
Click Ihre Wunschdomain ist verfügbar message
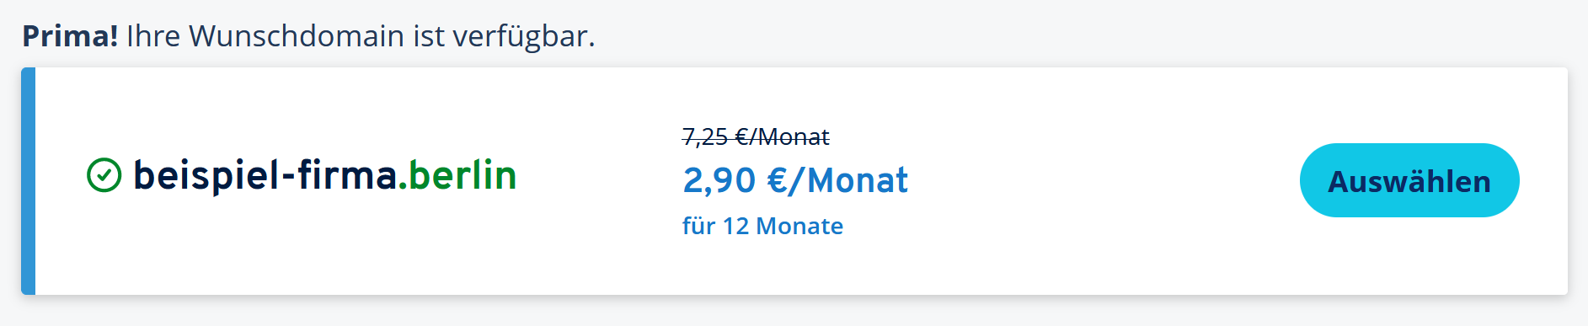(x=361, y=36)
